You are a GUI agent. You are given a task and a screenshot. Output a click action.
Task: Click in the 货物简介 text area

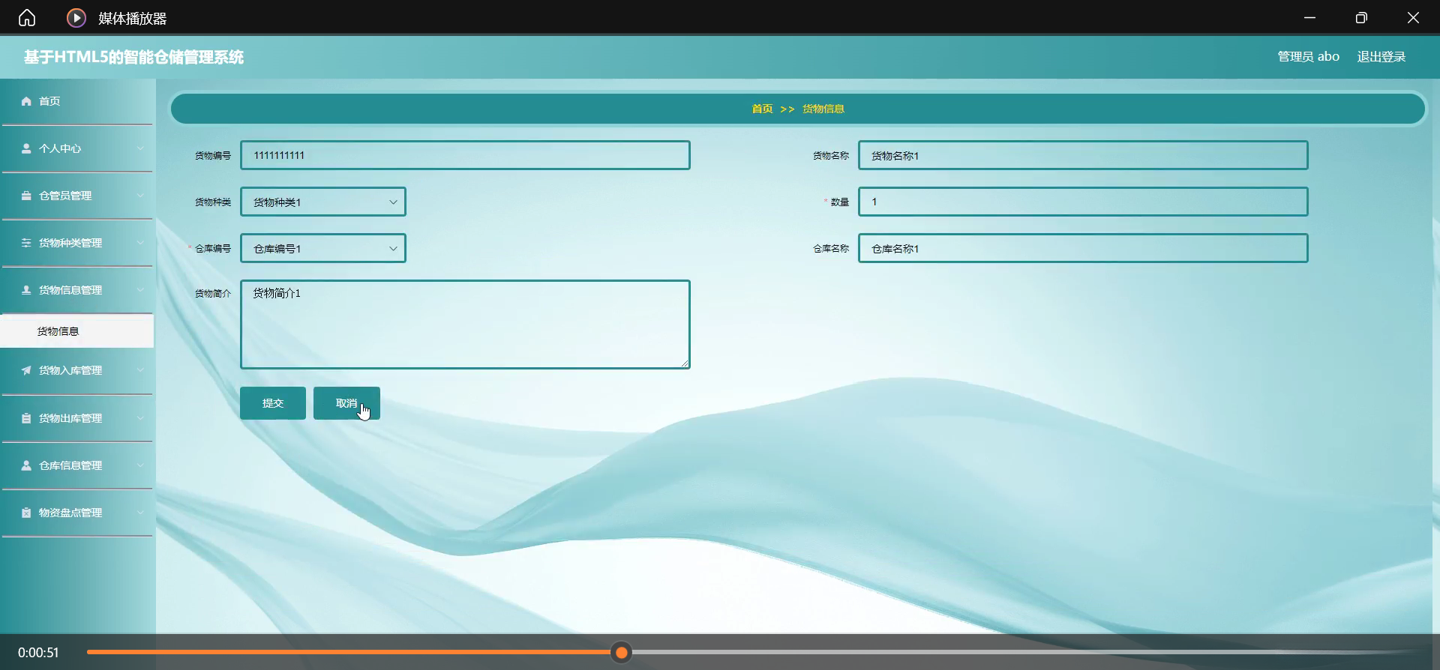(465, 325)
